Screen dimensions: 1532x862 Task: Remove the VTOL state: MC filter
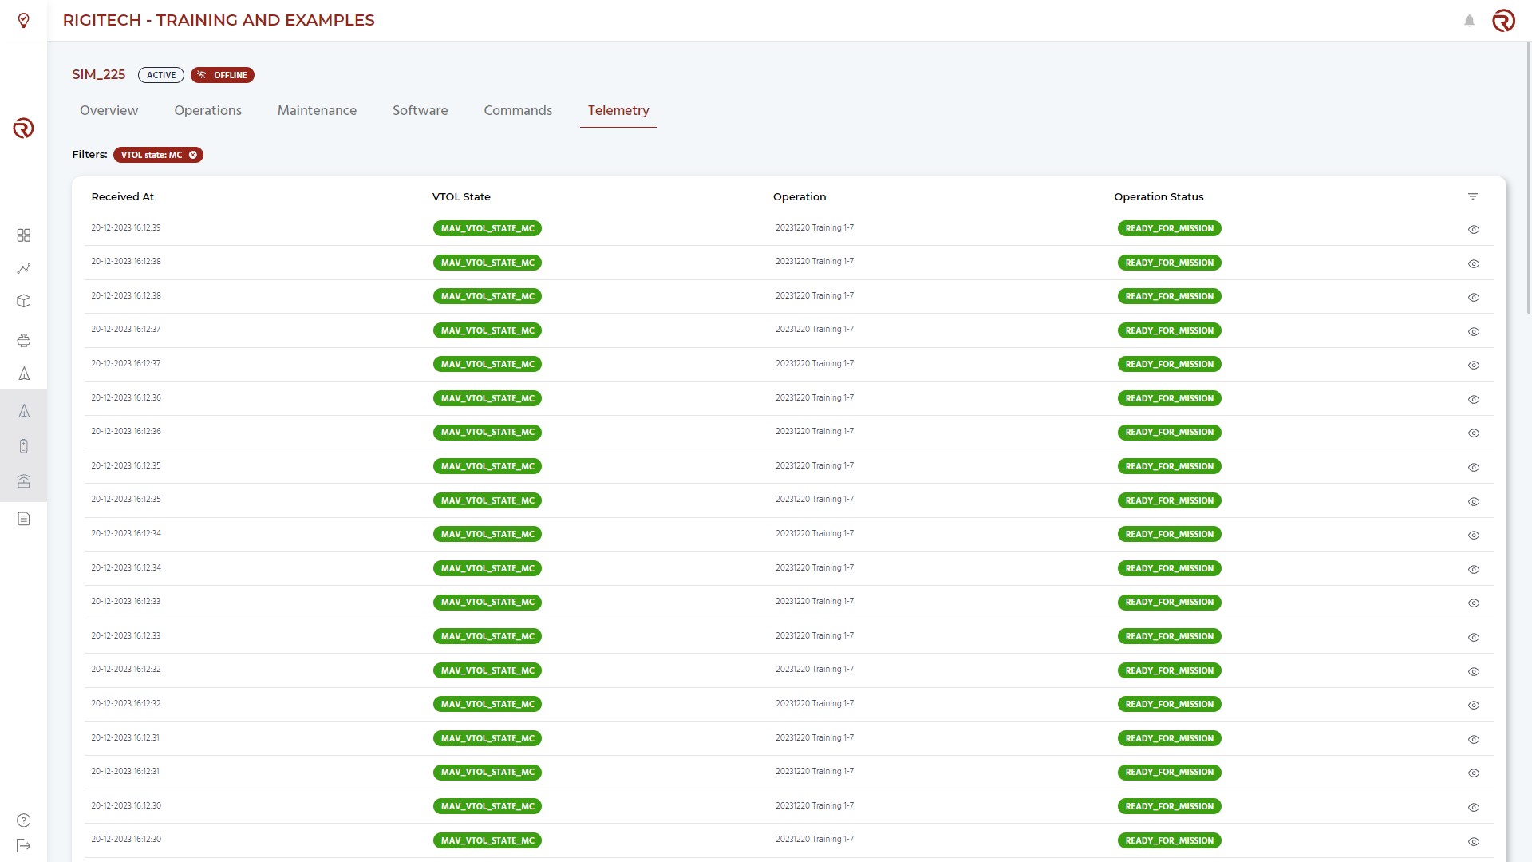click(193, 155)
